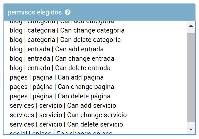
Task: Select 'Can add entrada' permission
Action: [95, 49]
